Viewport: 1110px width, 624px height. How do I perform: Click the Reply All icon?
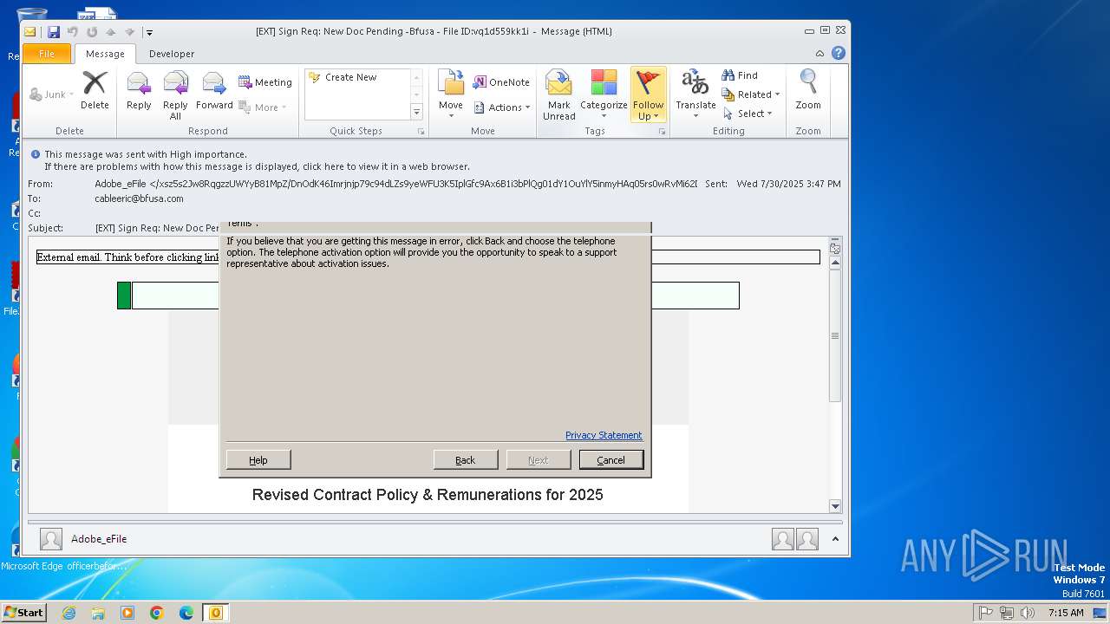click(175, 95)
